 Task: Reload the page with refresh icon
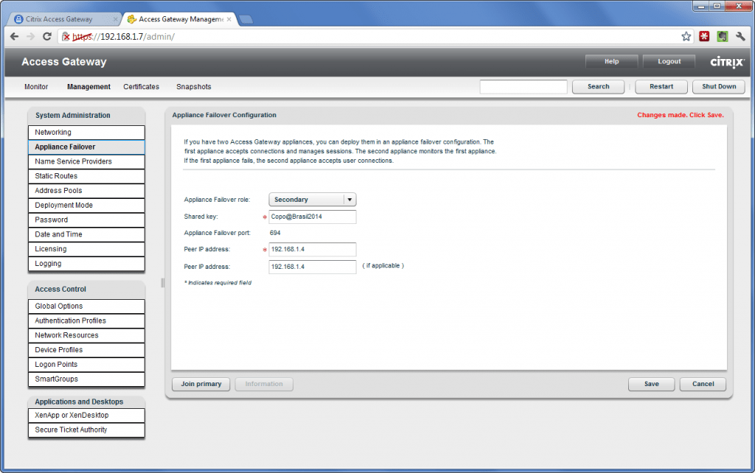46,37
